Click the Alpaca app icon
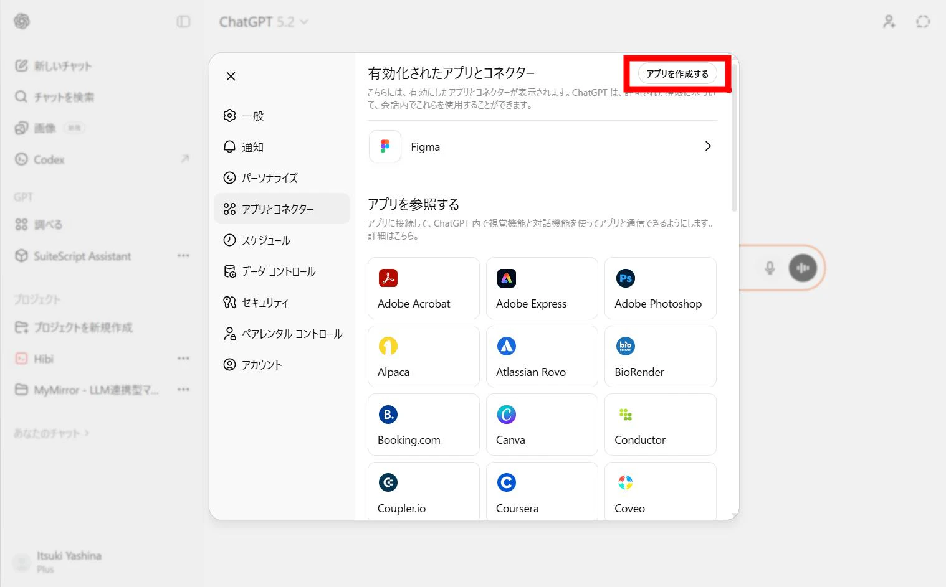 (388, 346)
